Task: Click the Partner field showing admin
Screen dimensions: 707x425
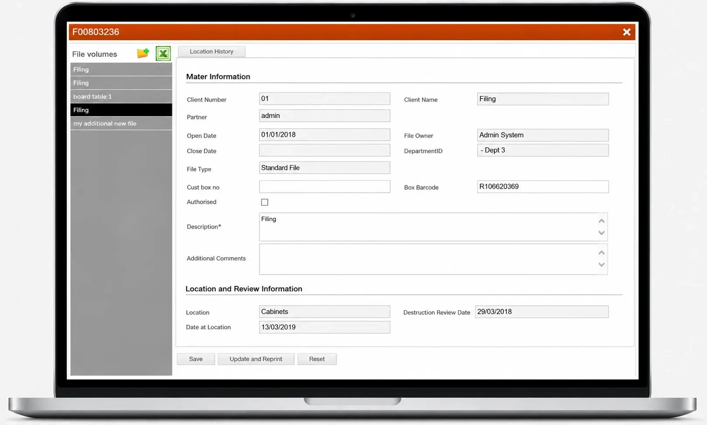Action: pos(325,116)
